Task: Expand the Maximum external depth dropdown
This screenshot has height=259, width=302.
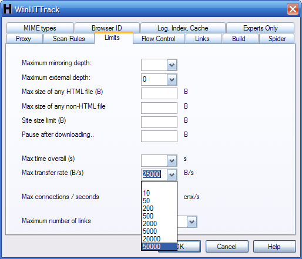Action: pos(172,79)
